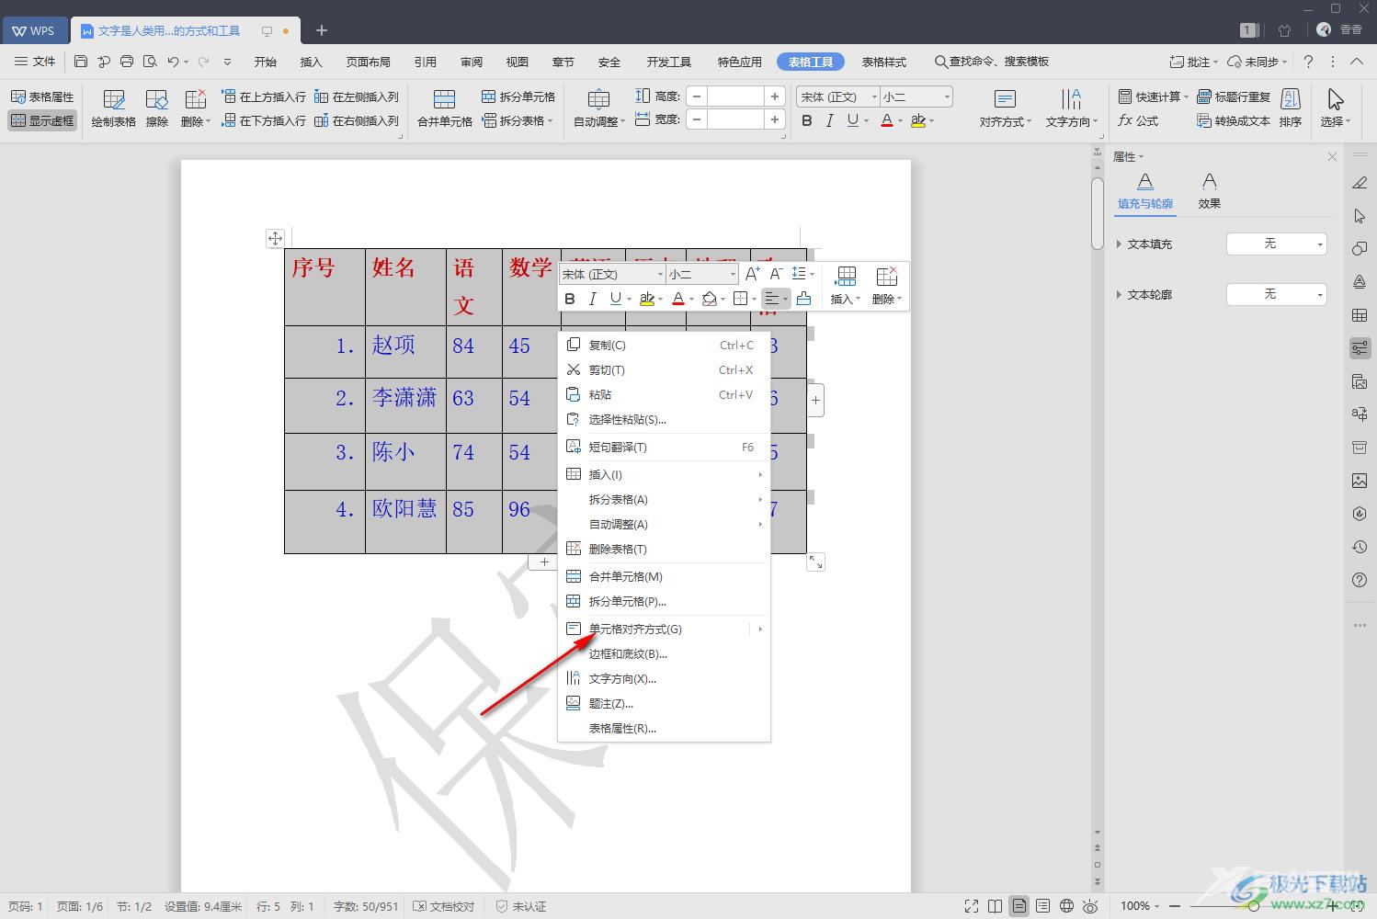The height and width of the screenshot is (919, 1377).
Task: Click the Print icon in quick toolbar
Action: point(127,62)
